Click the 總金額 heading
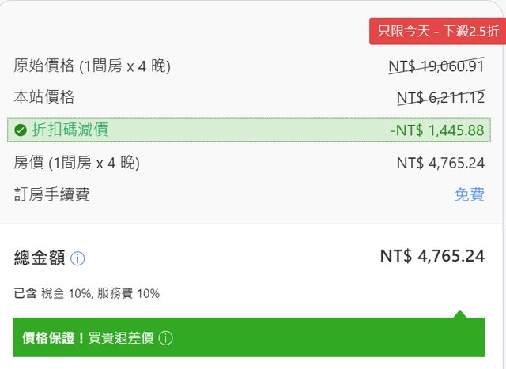 click(40, 258)
